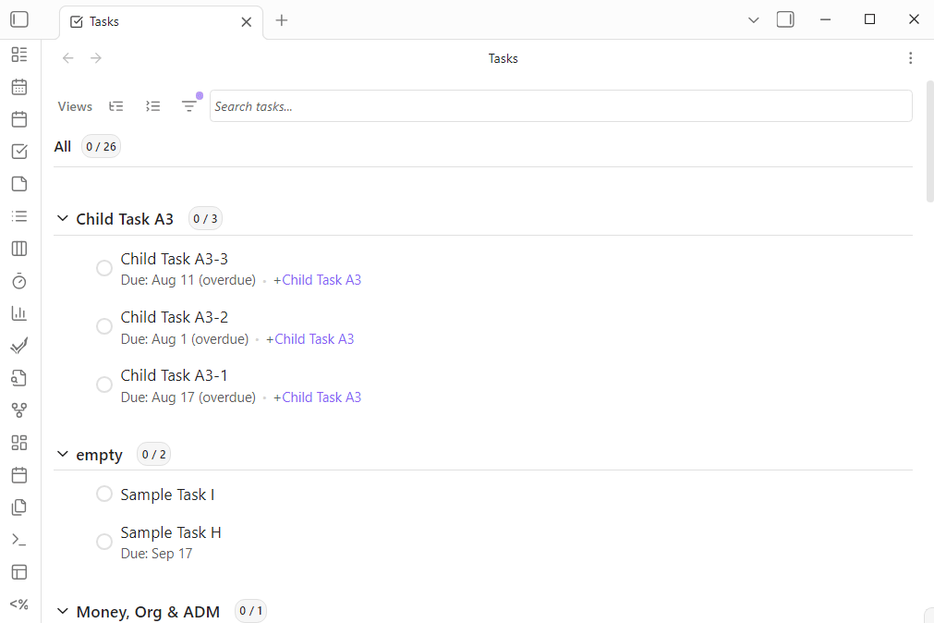This screenshot has height=623, width=934.
Task: Open the Kanban board view from sidebar
Action: [x=19, y=248]
